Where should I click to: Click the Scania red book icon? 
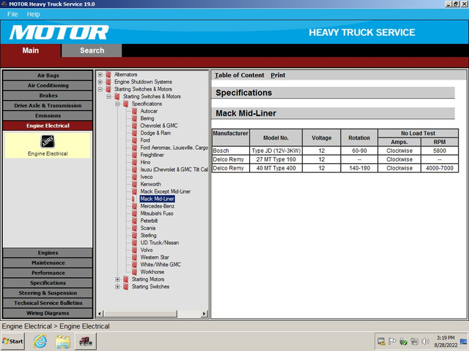coord(134,228)
